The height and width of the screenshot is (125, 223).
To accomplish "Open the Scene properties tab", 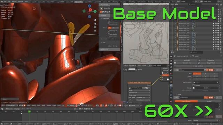I will pyautogui.click(x=171, y=70).
